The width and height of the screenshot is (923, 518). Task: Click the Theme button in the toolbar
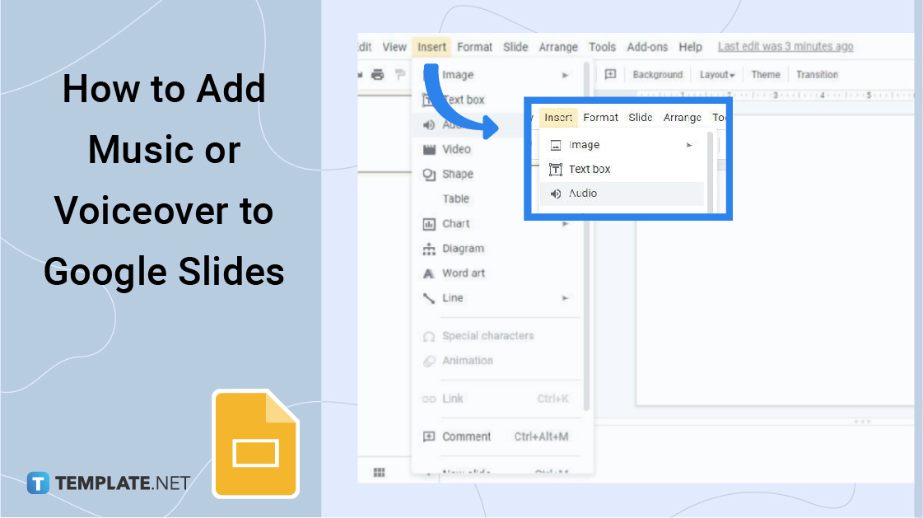coord(765,75)
